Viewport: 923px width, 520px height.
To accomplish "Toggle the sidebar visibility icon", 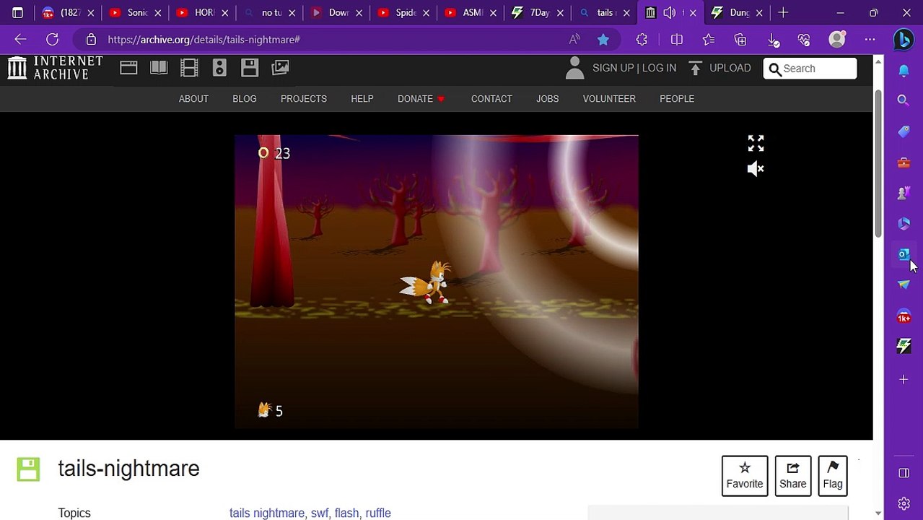I will pyautogui.click(x=904, y=472).
